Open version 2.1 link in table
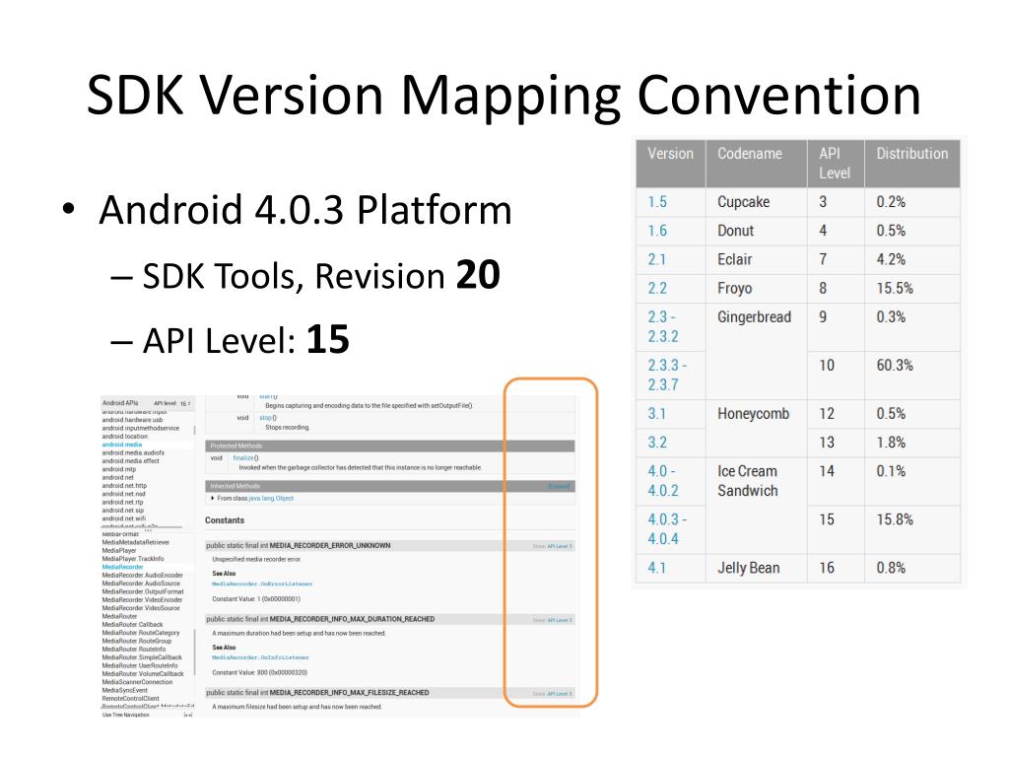The width and height of the screenshot is (1009, 757). click(656, 260)
